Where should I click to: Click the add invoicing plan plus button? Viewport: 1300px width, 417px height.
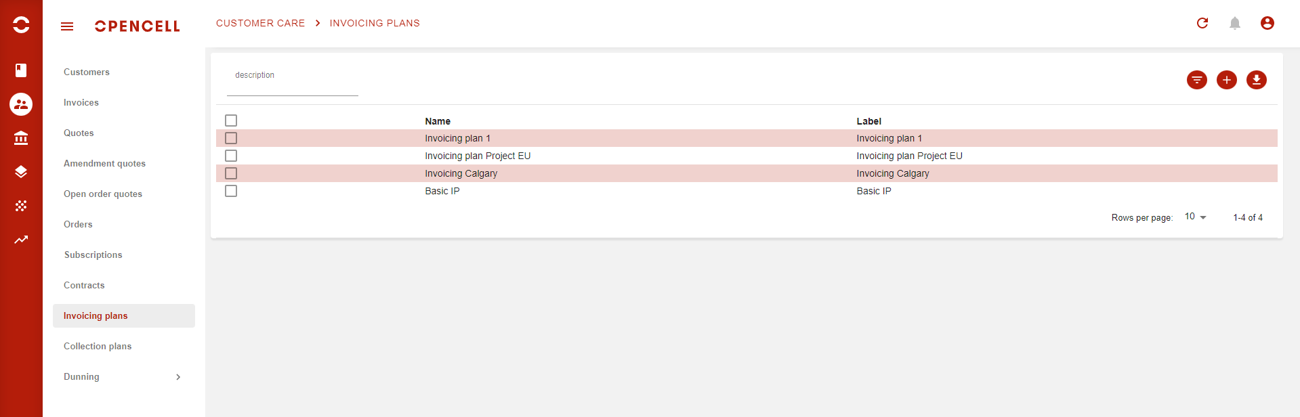[1227, 80]
